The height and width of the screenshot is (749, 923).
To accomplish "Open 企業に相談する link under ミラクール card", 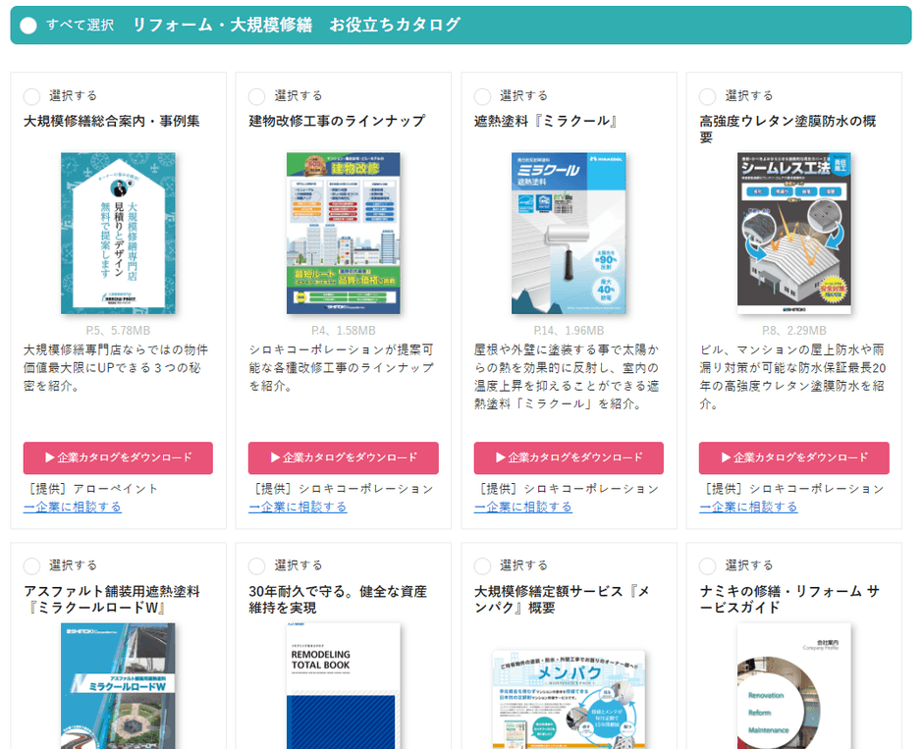I will tap(523, 508).
